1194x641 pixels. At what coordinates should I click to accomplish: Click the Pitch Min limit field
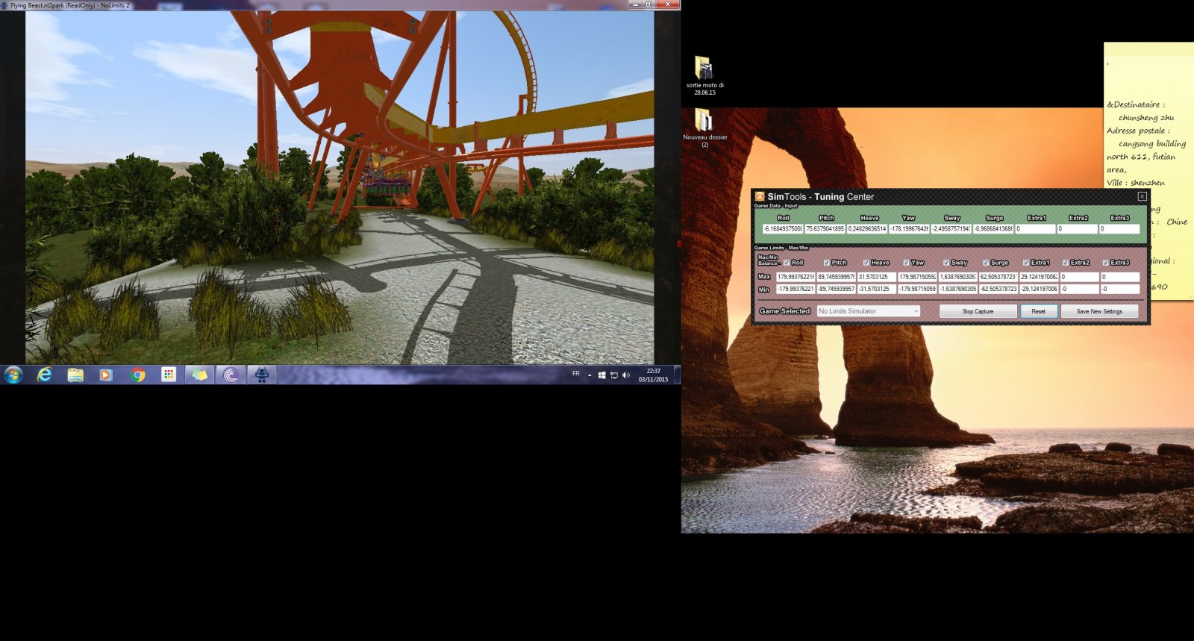[x=836, y=289]
